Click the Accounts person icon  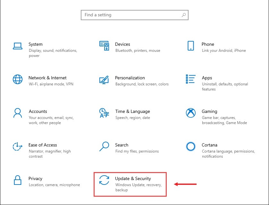click(x=18, y=113)
